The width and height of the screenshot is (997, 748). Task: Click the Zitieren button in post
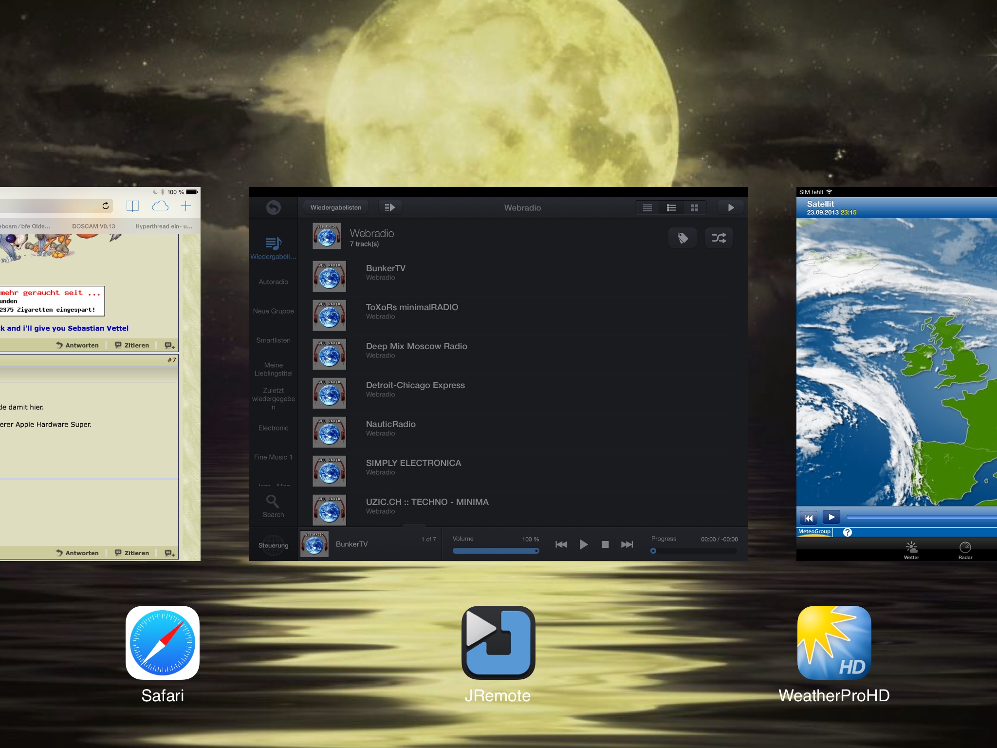(132, 345)
